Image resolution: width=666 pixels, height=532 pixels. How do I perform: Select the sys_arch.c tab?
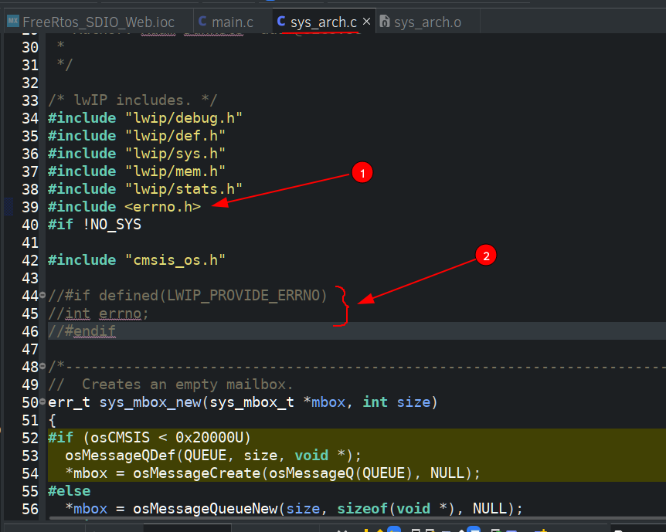pyautogui.click(x=323, y=22)
